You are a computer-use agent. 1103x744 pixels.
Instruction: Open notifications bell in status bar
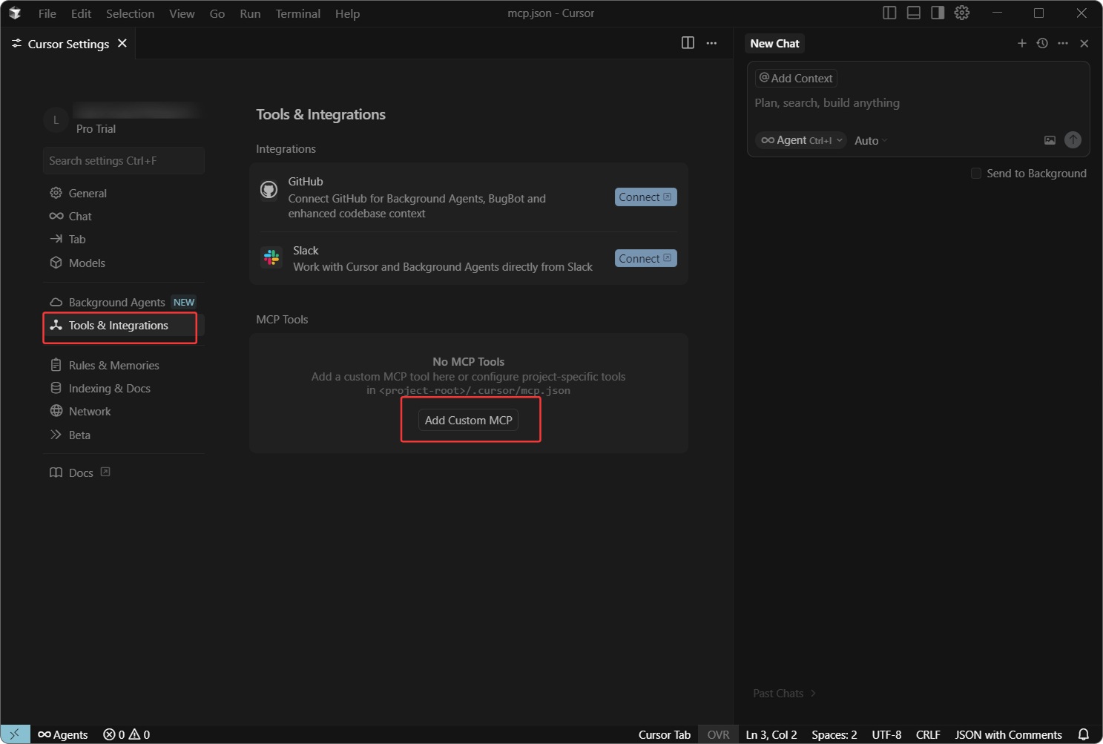pyautogui.click(x=1083, y=734)
